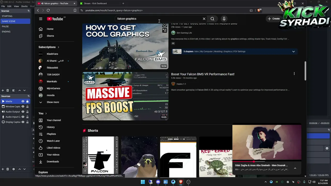Screen dimensions: 331x186
Task: Lock the Window Capture source
Action: [x=27, y=106]
